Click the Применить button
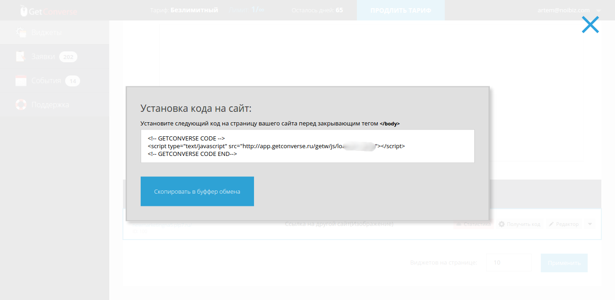This screenshot has height=300, width=615. coord(564,263)
